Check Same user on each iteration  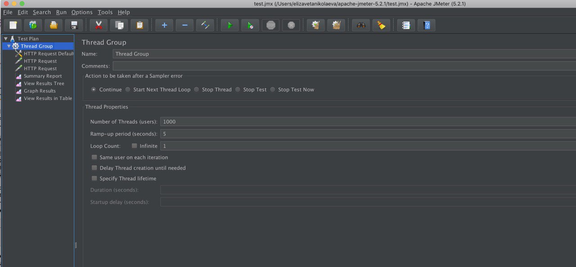click(94, 157)
